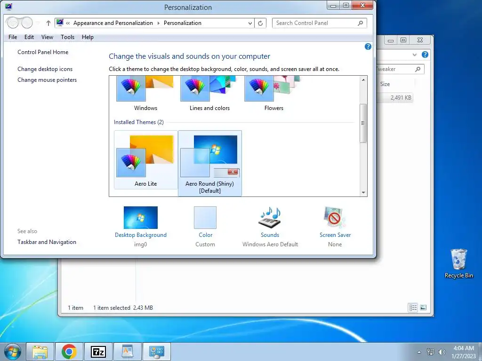The height and width of the screenshot is (361, 482).
Task: Switch to details view in background window
Action: click(x=413, y=307)
